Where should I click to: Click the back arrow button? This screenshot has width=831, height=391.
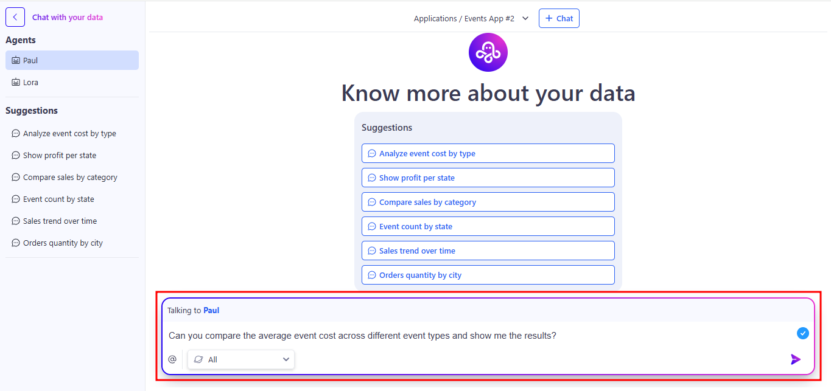click(x=15, y=17)
